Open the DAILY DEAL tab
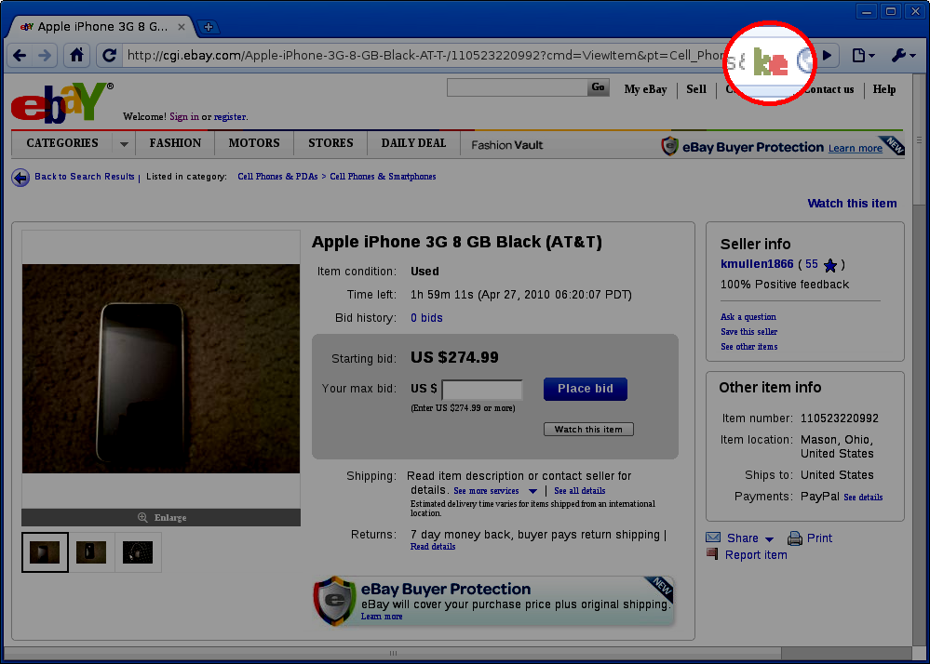Image resolution: width=930 pixels, height=664 pixels. point(413,143)
